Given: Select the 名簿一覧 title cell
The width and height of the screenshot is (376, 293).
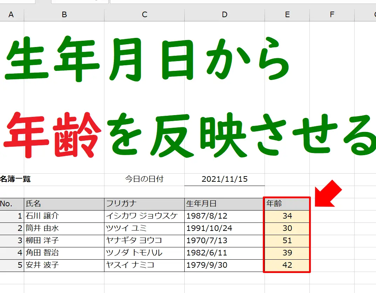Looking at the screenshot, I should click(x=15, y=179).
